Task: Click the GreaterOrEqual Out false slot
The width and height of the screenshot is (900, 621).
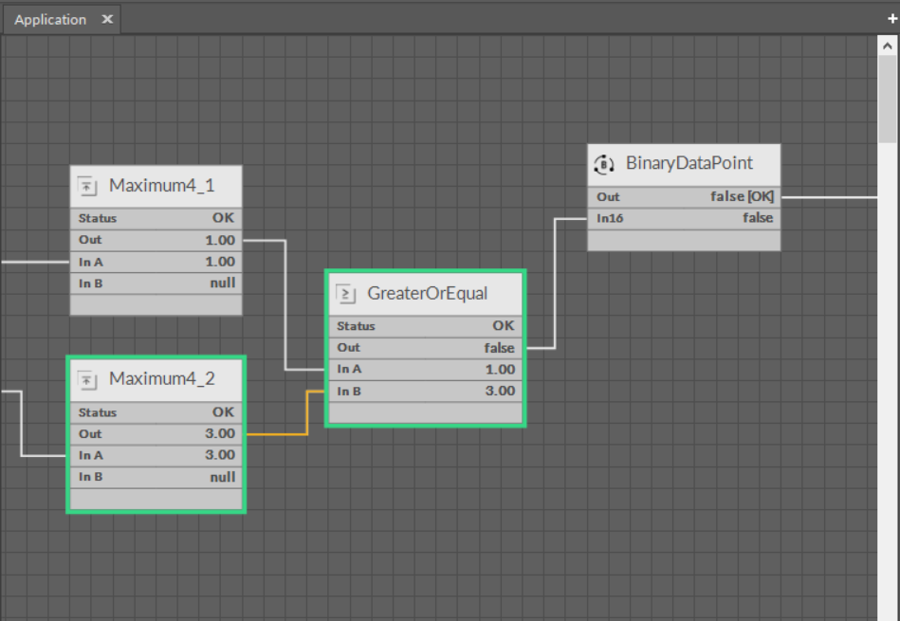Action: [x=425, y=348]
